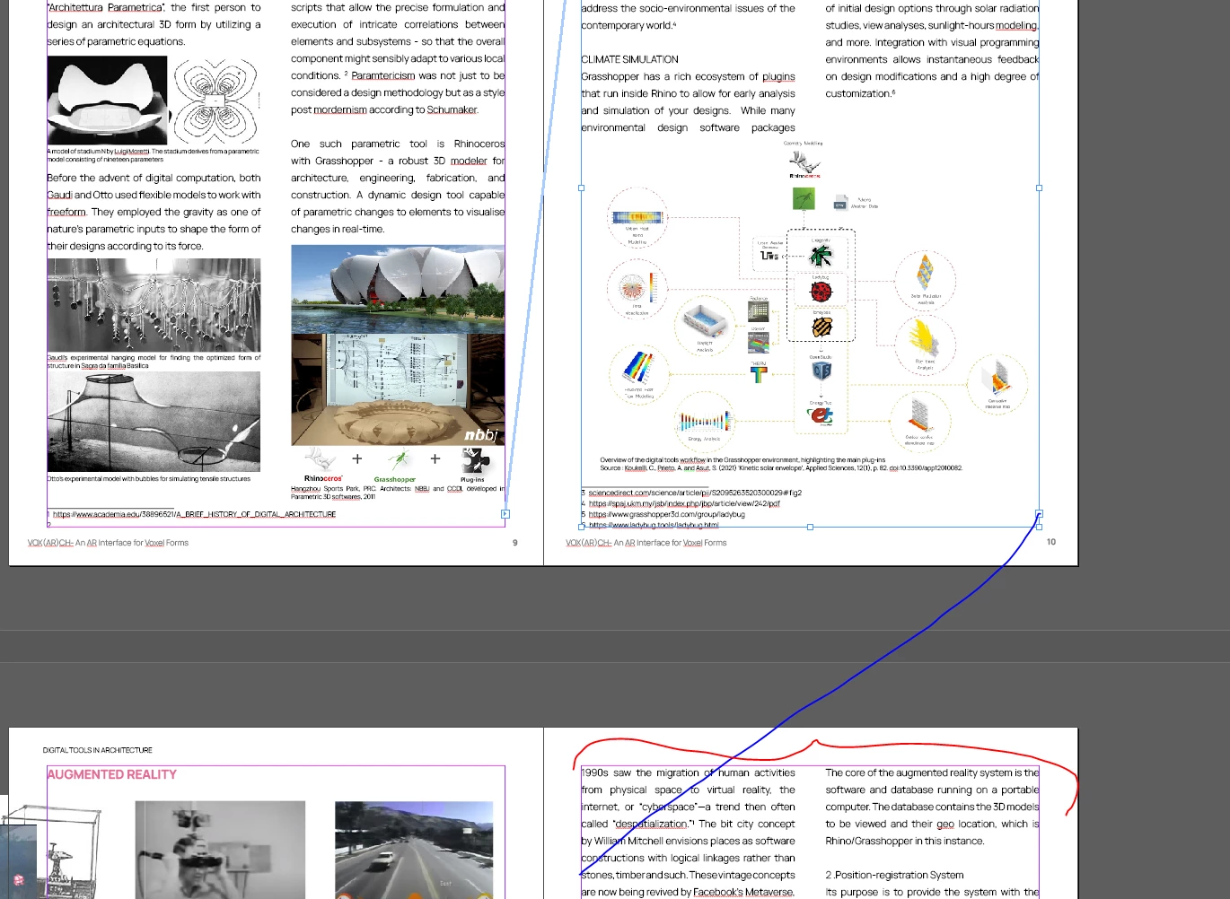Open the spaj.ukm.my footnote link
The height and width of the screenshot is (899, 1230).
[684, 503]
